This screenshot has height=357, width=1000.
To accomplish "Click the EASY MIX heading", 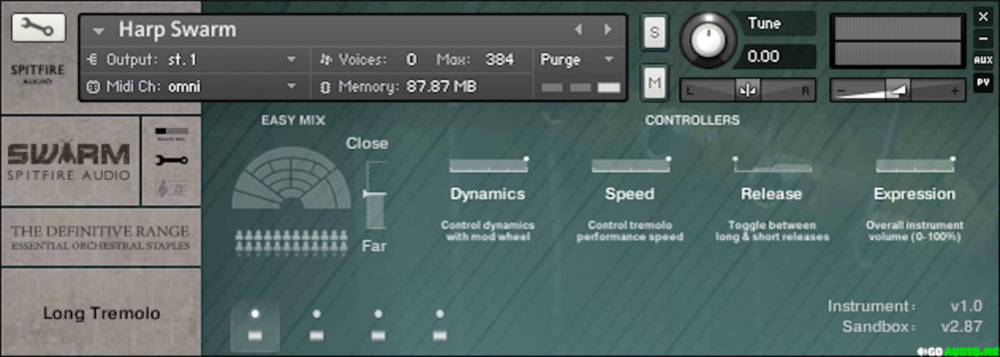I will [x=293, y=120].
